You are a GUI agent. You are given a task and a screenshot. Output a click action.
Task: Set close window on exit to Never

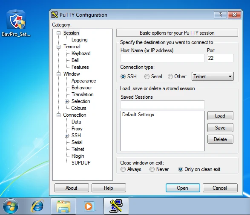click(152, 169)
